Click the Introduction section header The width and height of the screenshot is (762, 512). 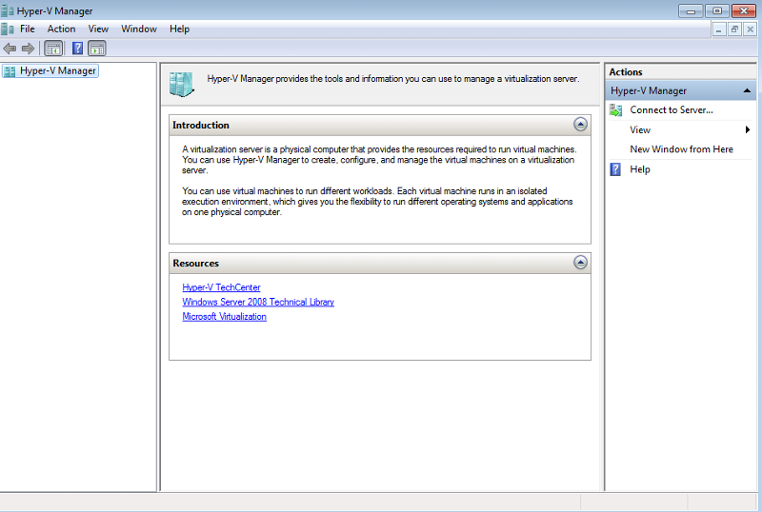click(380, 125)
